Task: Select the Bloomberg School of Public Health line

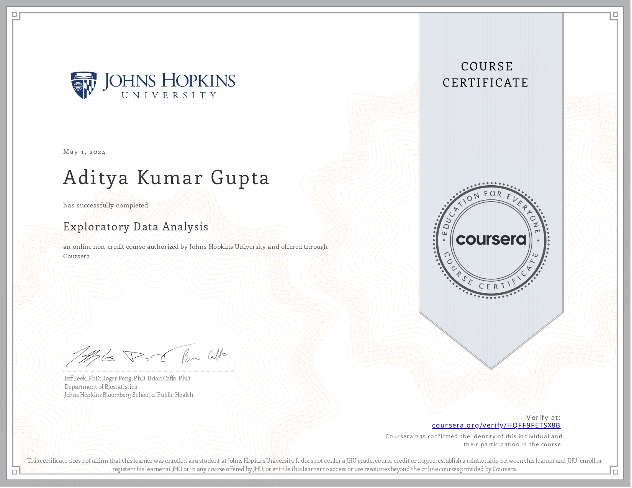Action: 129,395
